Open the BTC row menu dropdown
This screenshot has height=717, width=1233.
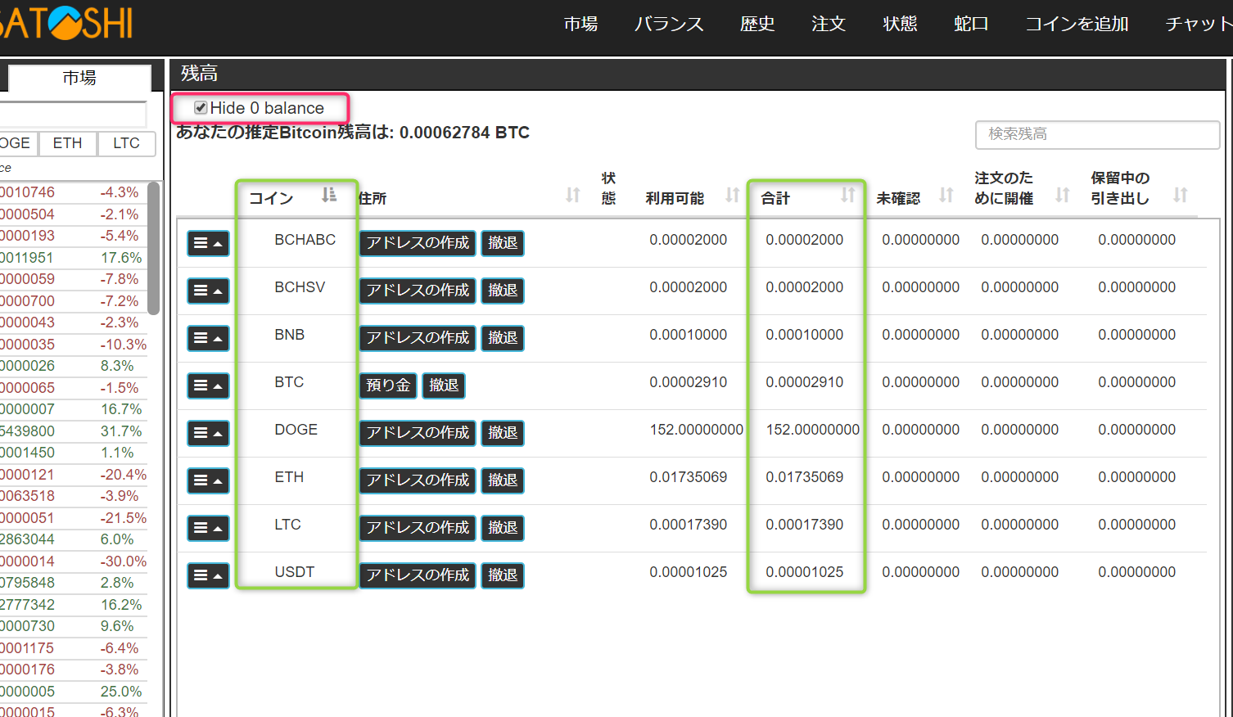(x=208, y=386)
